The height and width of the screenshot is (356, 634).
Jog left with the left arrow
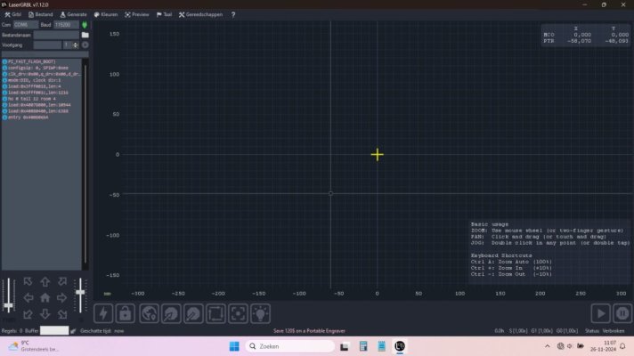click(x=28, y=298)
